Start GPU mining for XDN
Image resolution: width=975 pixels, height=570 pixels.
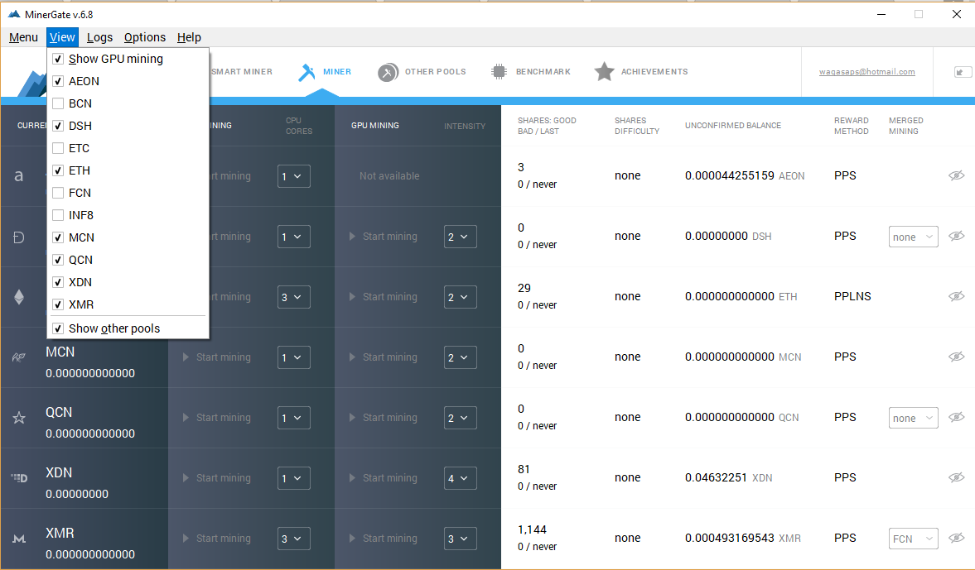point(383,478)
